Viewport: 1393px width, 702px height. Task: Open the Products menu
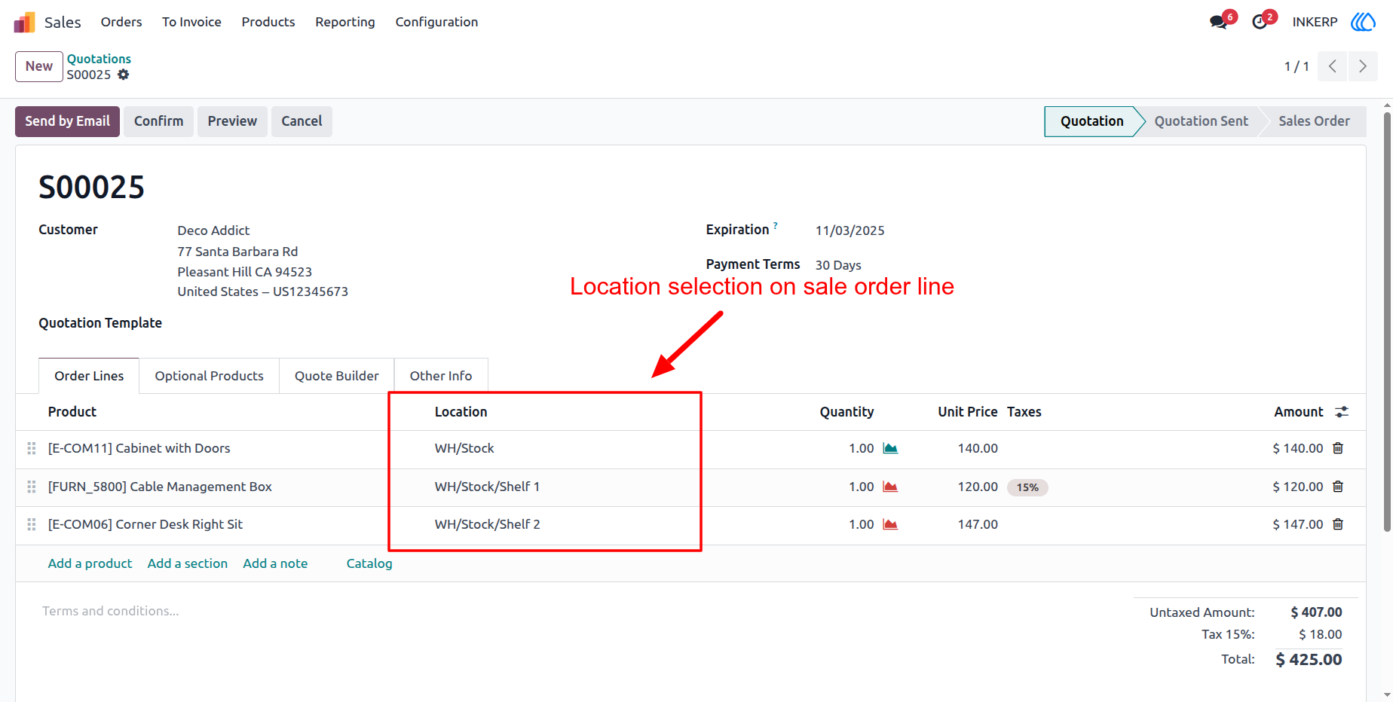point(268,22)
